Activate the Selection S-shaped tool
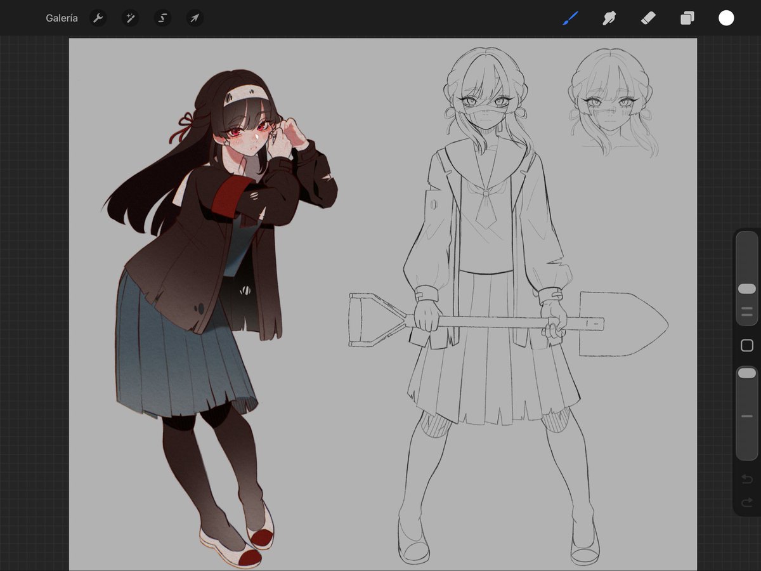Image resolution: width=761 pixels, height=571 pixels. [x=163, y=18]
